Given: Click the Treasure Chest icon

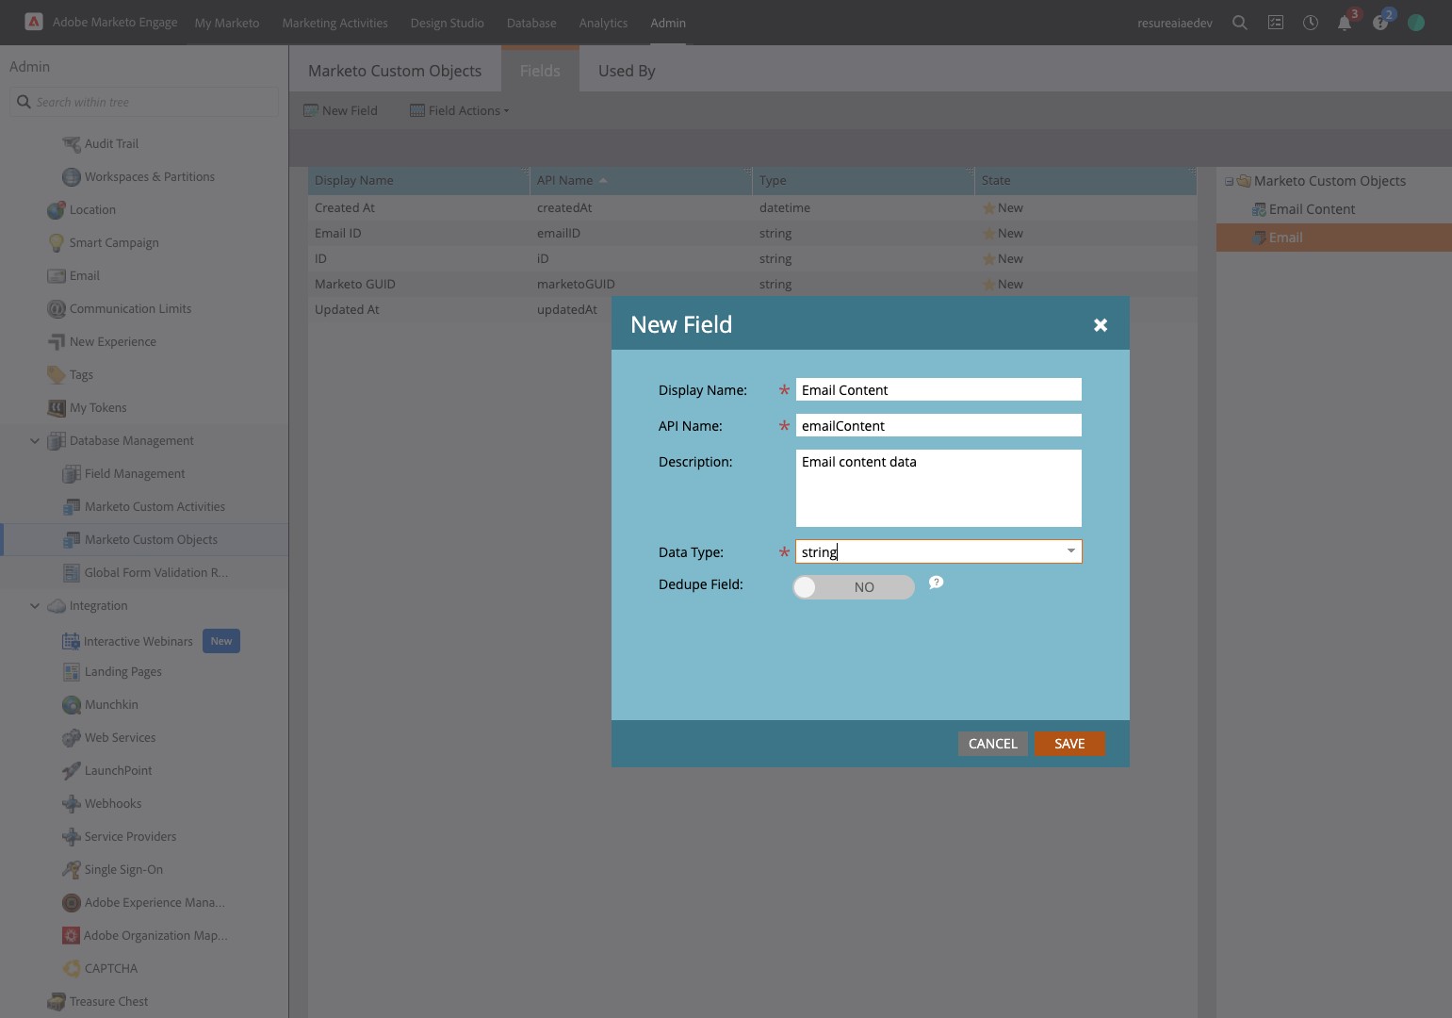Looking at the screenshot, I should point(57,1002).
